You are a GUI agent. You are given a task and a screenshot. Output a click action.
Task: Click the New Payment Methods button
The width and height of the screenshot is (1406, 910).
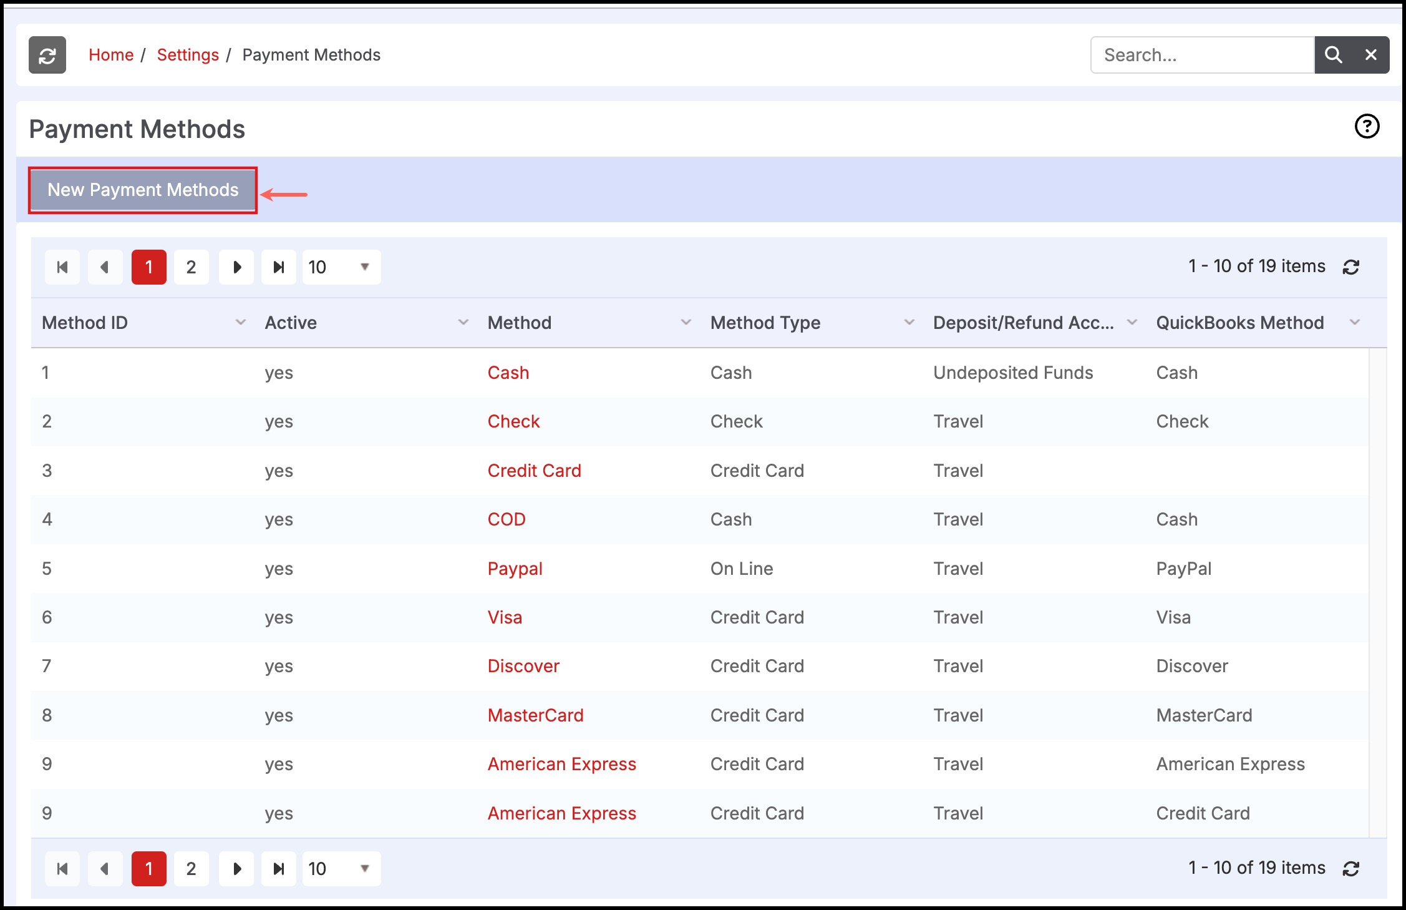143,190
